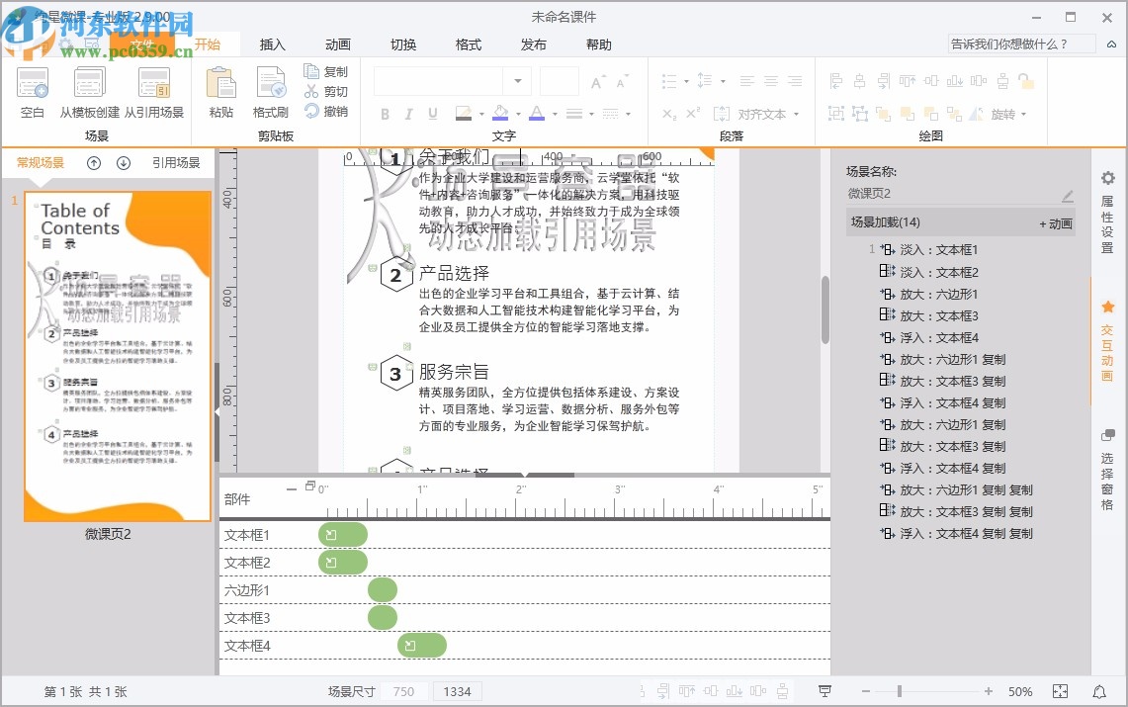This screenshot has width=1128, height=707.
Task: Click the zoom slider handle
Action: 899,691
